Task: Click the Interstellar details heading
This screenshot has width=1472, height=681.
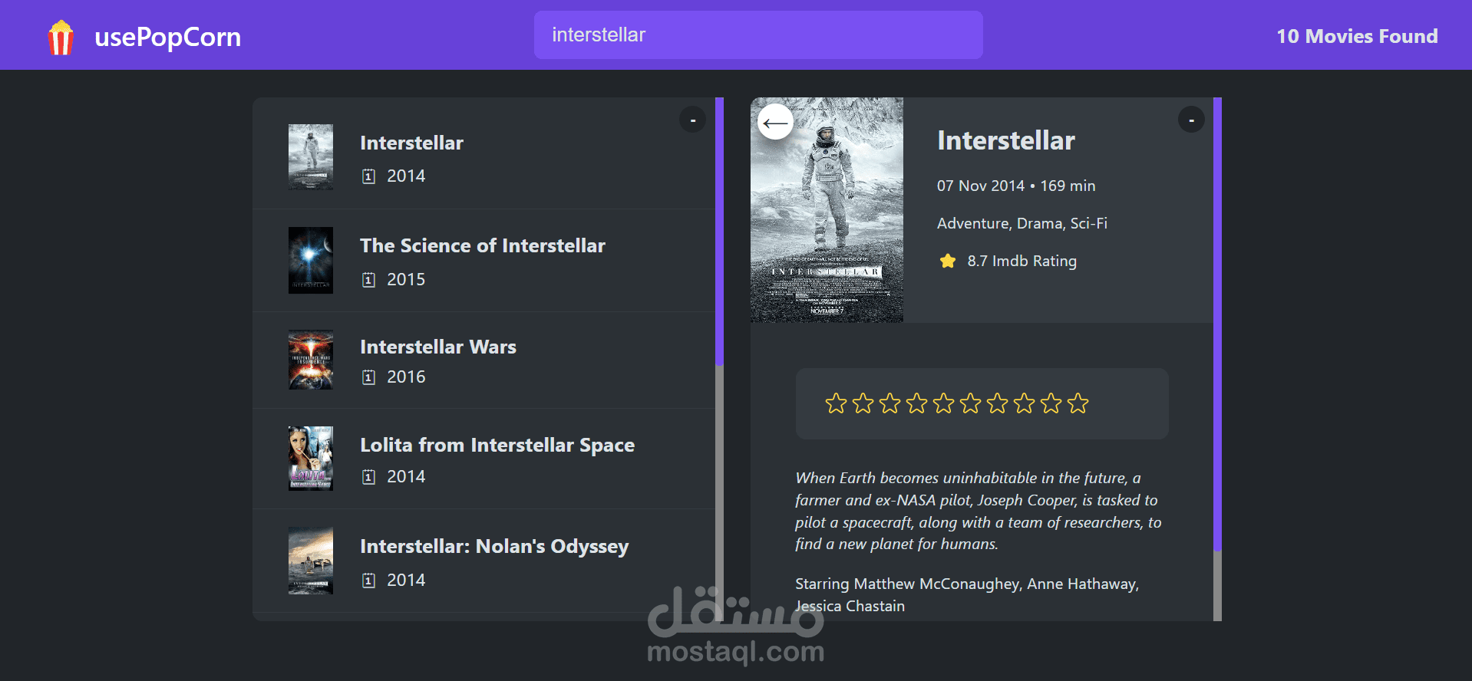Action: 1005,140
